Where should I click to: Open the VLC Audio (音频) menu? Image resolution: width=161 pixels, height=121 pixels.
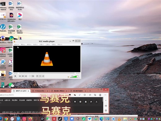click(29, 44)
